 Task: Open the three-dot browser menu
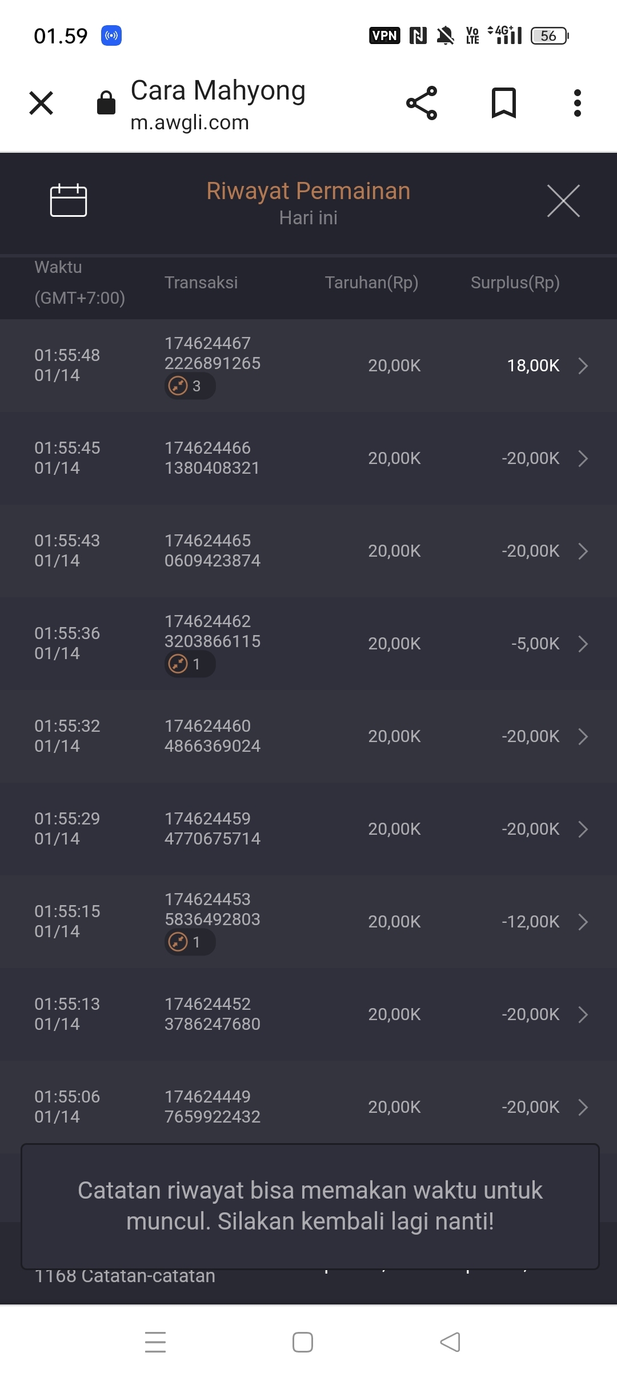tap(578, 104)
